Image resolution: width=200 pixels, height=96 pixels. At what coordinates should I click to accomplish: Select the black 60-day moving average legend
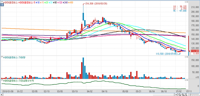(x=55, y=3)
